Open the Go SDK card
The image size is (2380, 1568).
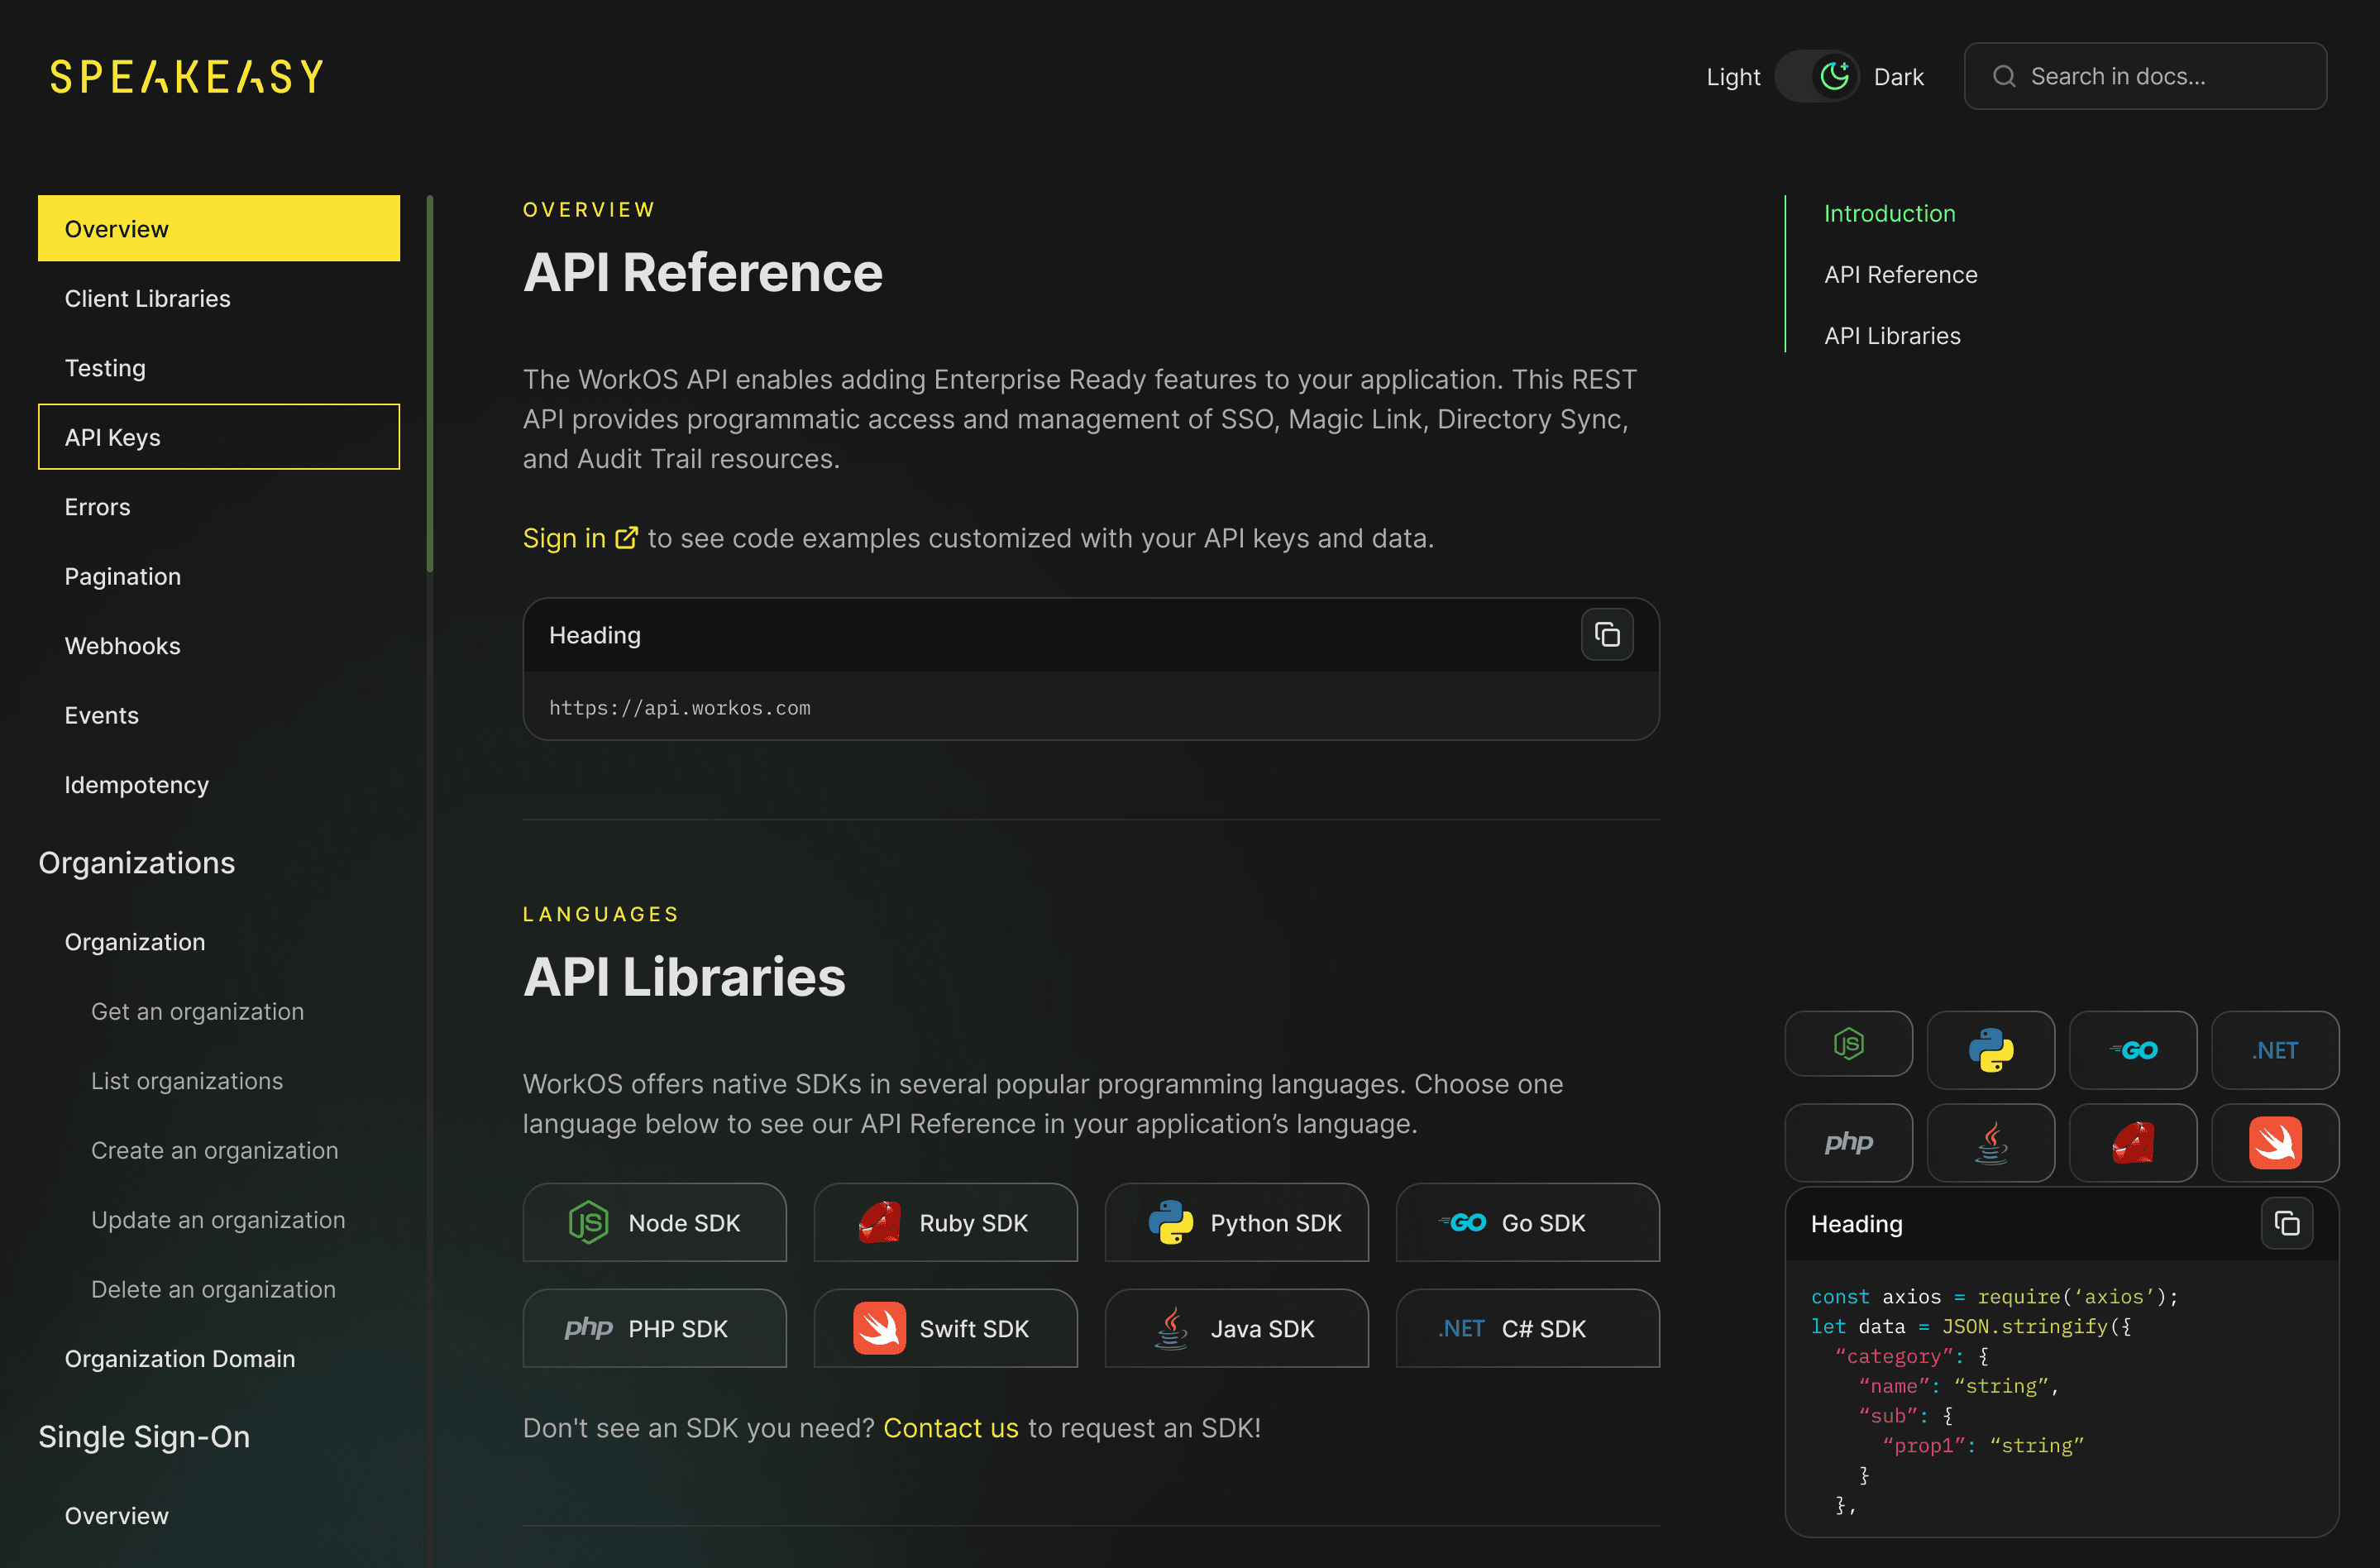point(1528,1222)
